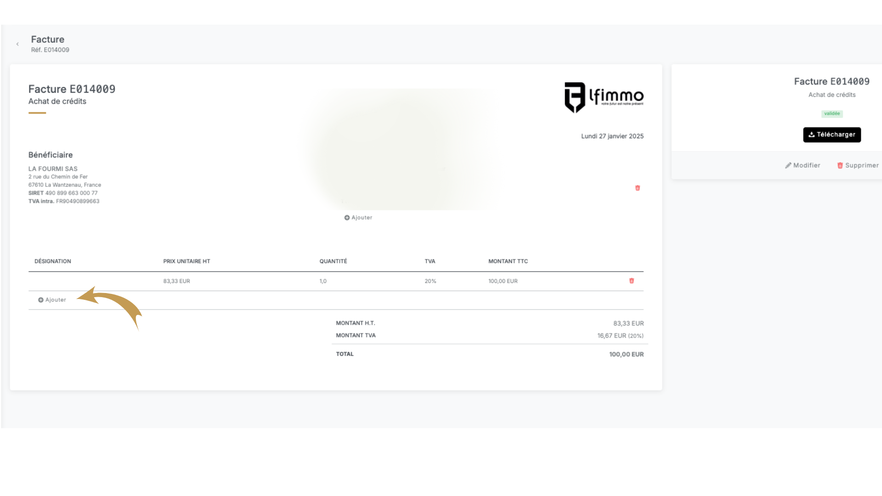Click the MONTANT TTC column header

click(x=508, y=261)
